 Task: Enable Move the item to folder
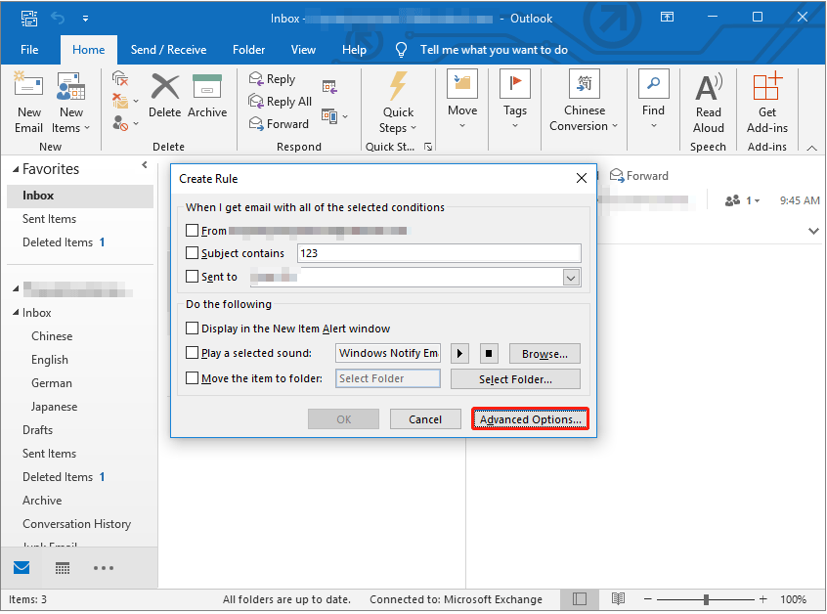192,378
